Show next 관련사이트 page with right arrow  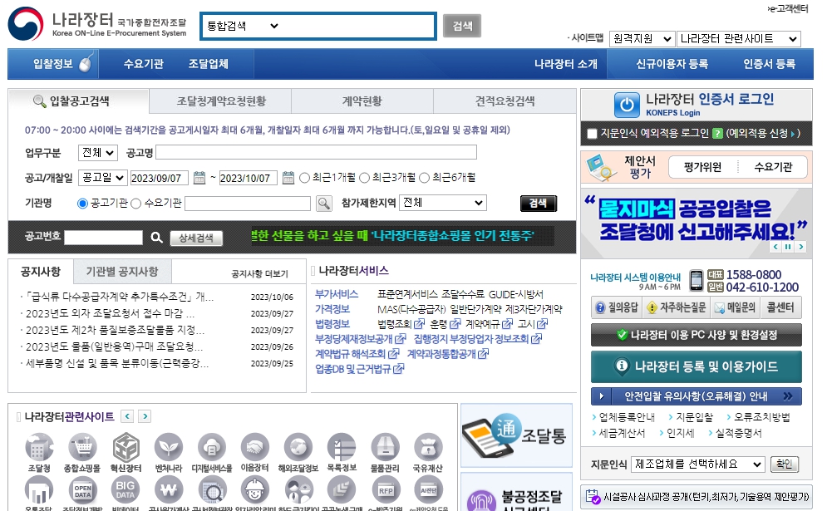pyautogui.click(x=145, y=416)
